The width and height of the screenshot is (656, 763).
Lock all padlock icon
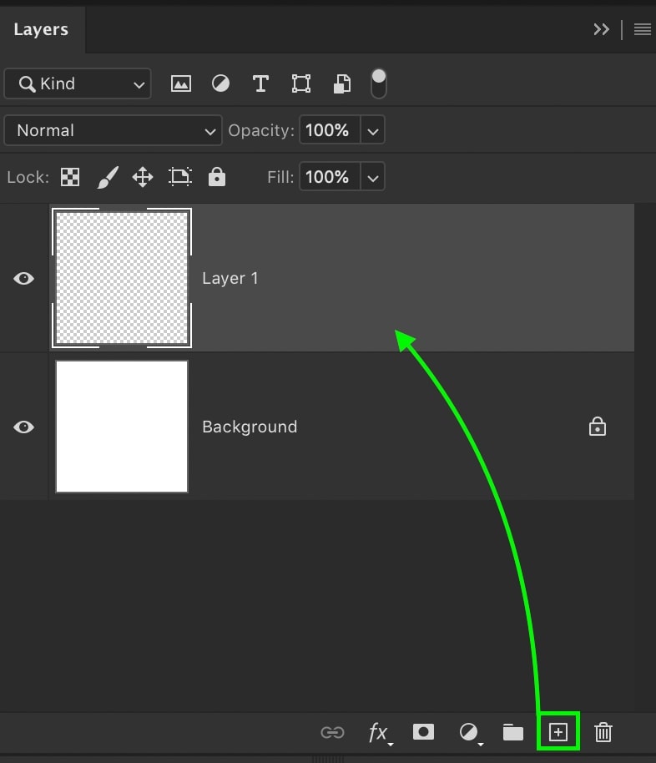(217, 177)
